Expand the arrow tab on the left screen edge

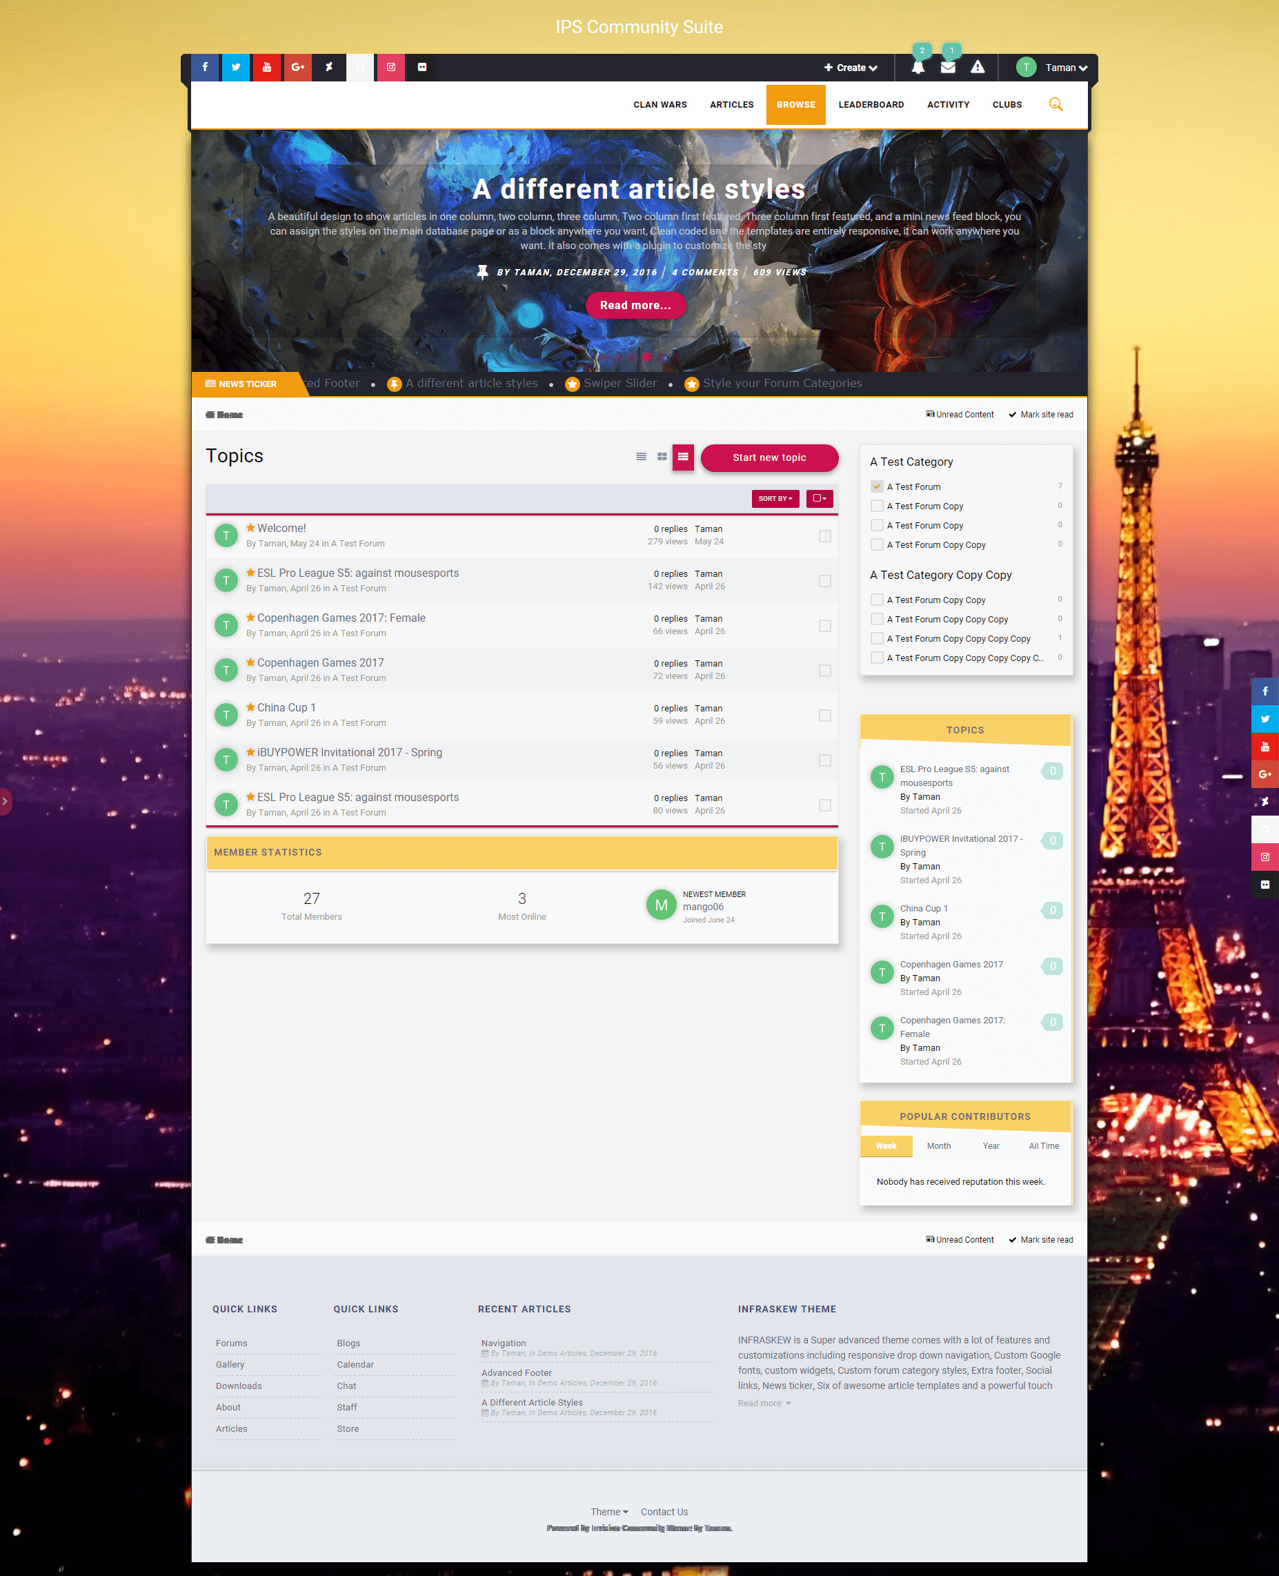[5, 802]
